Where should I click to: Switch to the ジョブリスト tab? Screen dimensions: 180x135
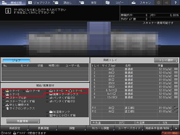(x=39, y=2)
